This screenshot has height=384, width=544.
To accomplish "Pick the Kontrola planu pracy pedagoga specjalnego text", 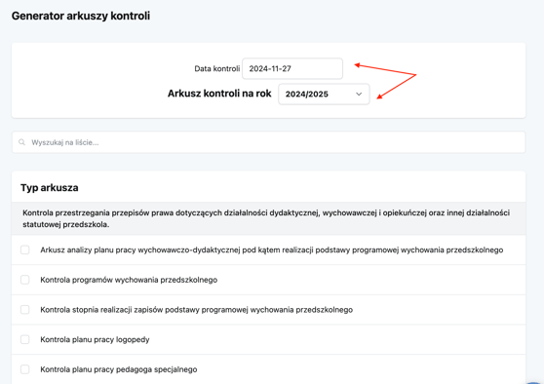I will tap(119, 369).
